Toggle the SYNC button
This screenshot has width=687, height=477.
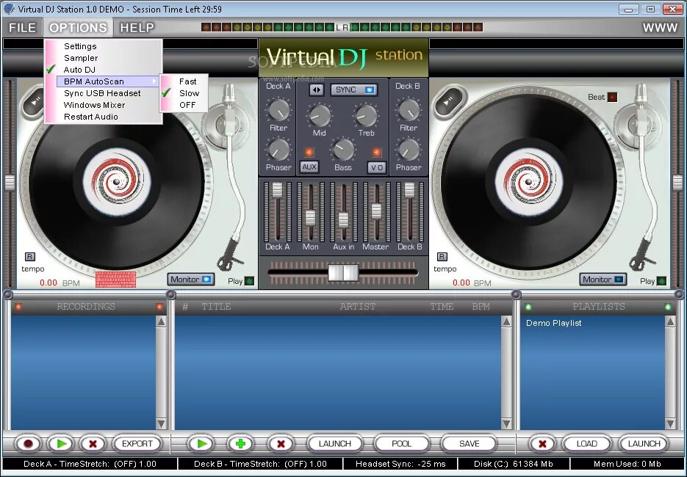pyautogui.click(x=353, y=90)
